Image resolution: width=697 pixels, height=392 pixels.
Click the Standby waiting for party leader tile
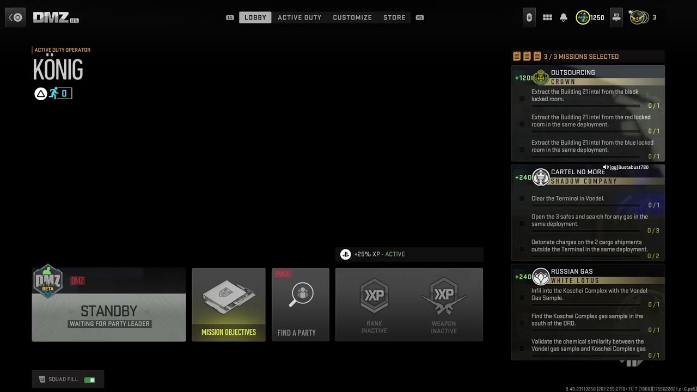point(109,305)
